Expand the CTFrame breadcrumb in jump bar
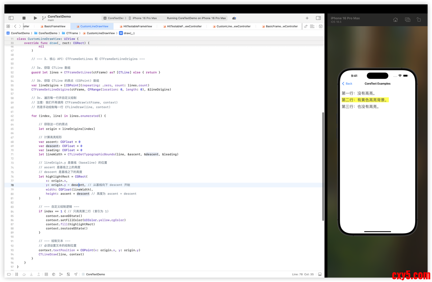Screen dimensions: 432x282 click(72, 33)
